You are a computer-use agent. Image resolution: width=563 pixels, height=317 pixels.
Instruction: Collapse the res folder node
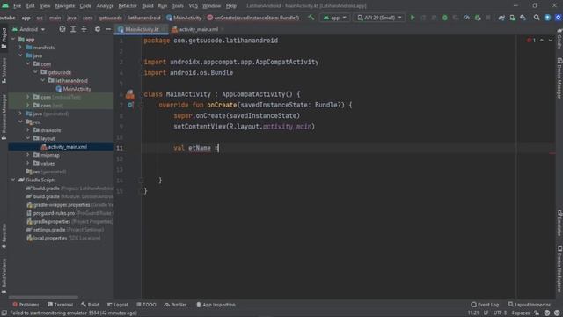[20, 122]
